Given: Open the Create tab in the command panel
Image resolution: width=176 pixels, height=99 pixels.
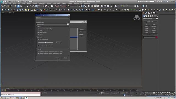Looking at the screenshot, I should point(144,13).
